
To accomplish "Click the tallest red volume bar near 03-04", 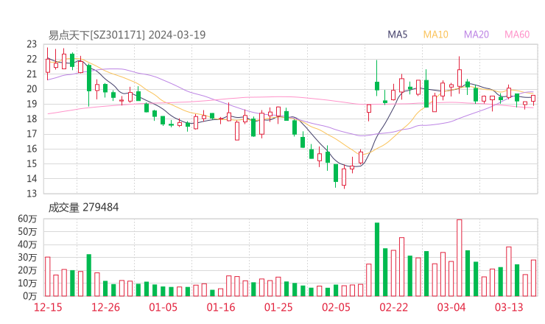I will [459, 258].
